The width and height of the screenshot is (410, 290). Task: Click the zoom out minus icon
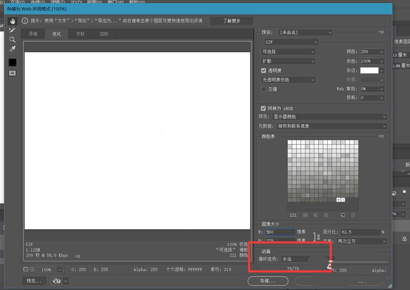click(x=25, y=269)
